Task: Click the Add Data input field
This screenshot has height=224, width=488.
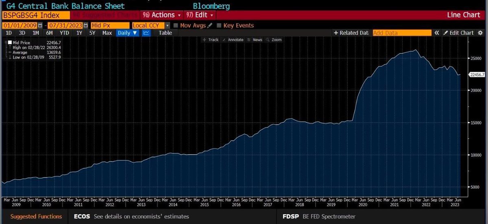Action: 402,33
